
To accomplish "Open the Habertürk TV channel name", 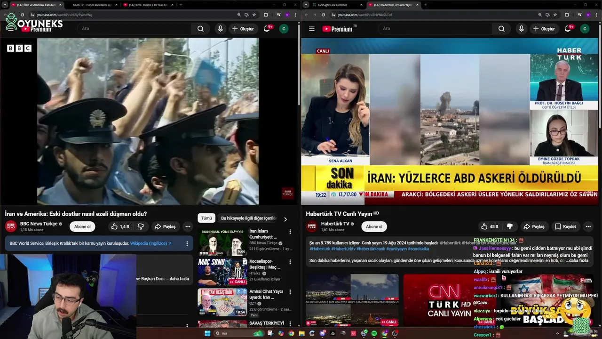I will tap(335, 224).
